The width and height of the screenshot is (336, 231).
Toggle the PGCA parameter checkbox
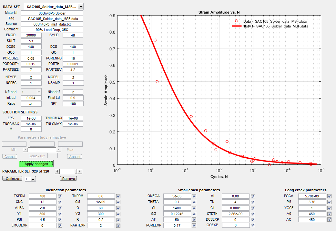pos(329,196)
